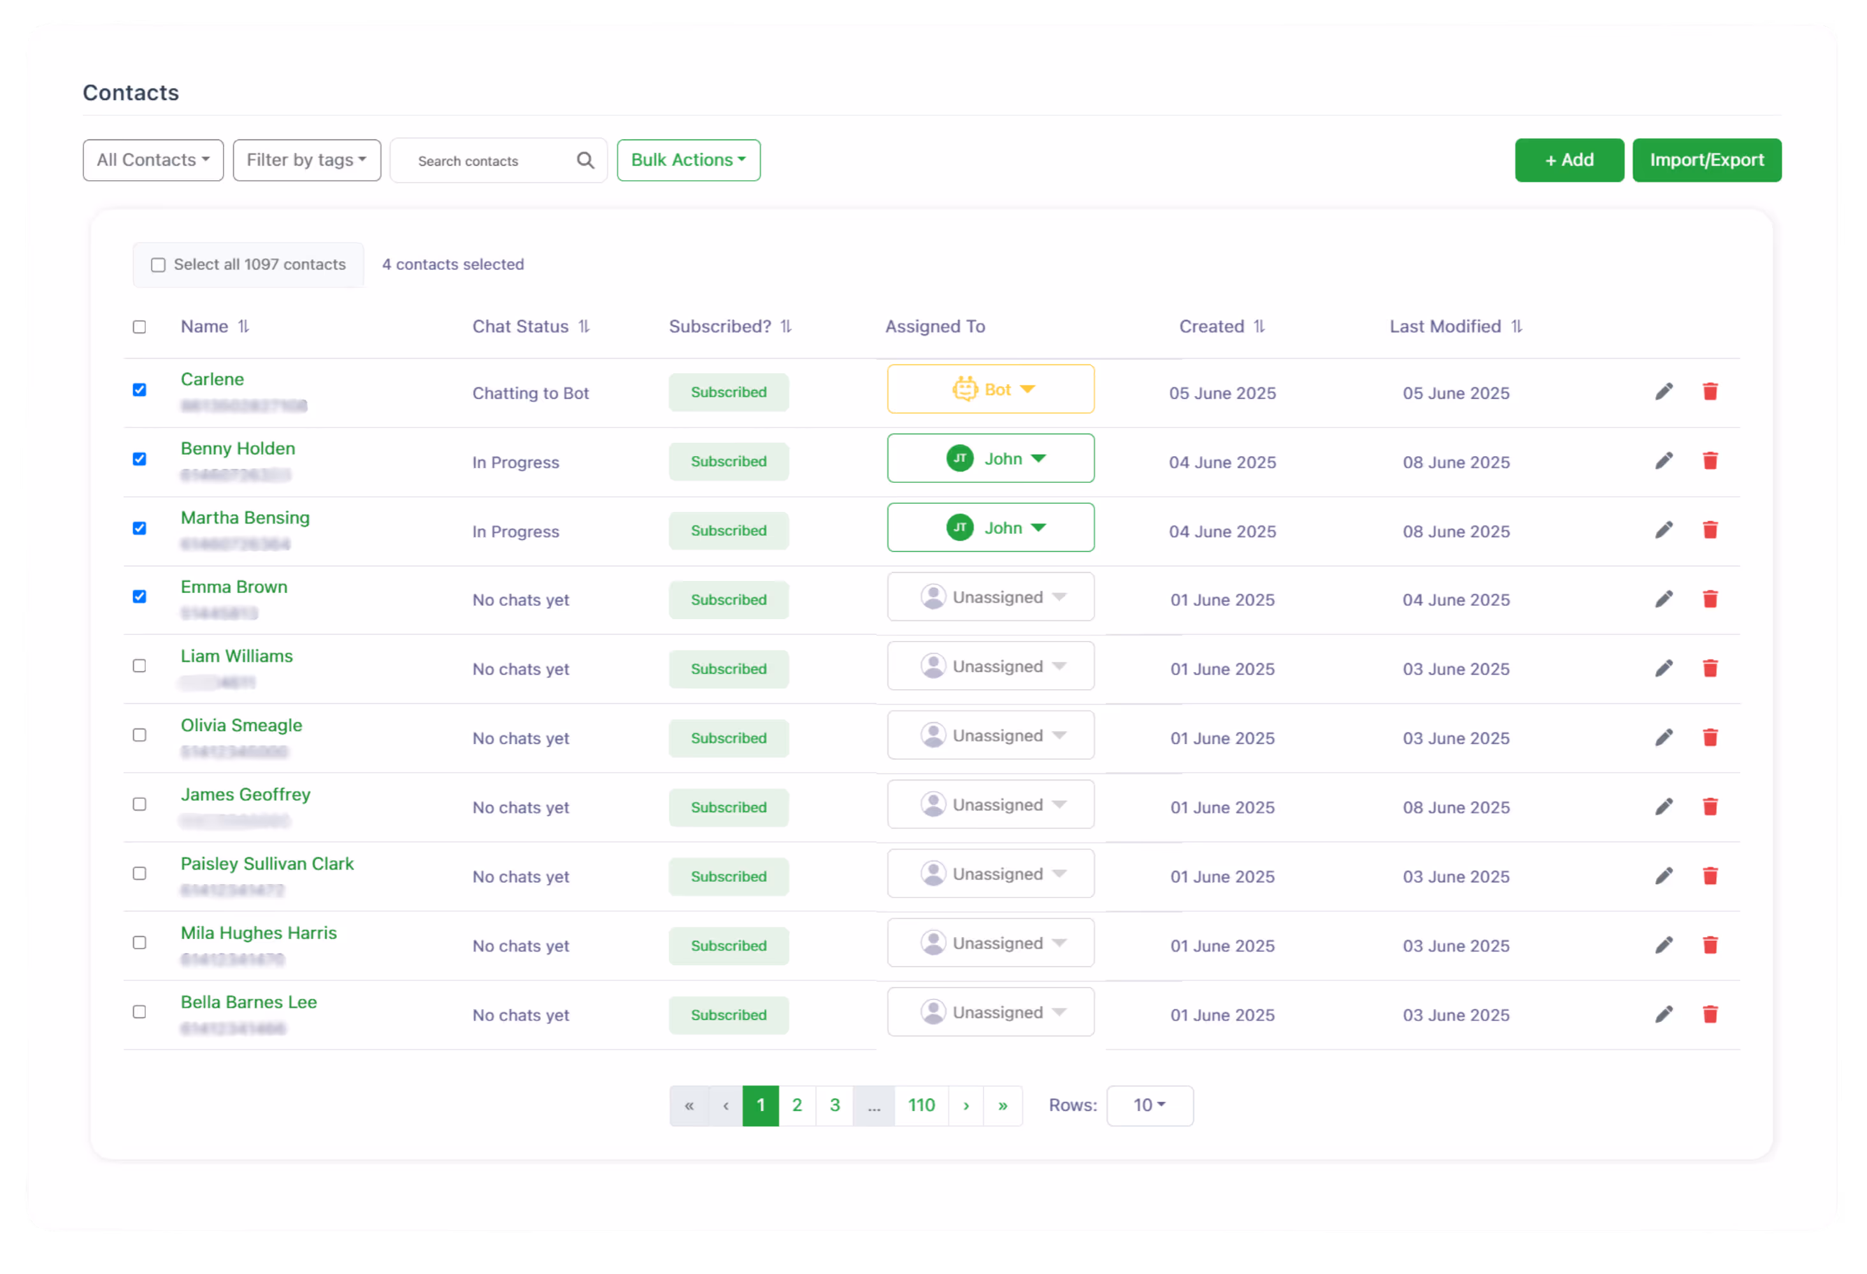Expand the Bulk Actions dropdown
This screenshot has height=1274, width=1867.
[688, 160]
